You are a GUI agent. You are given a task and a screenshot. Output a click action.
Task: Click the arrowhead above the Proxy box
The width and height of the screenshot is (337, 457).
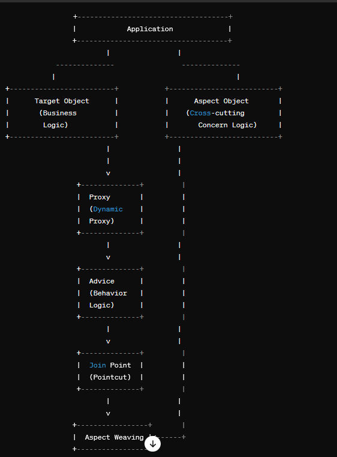click(x=108, y=174)
